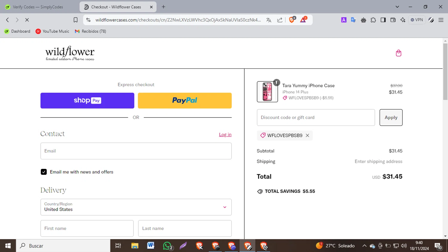Open Task View on taskbar
448x252 pixels.
[x=118, y=246]
